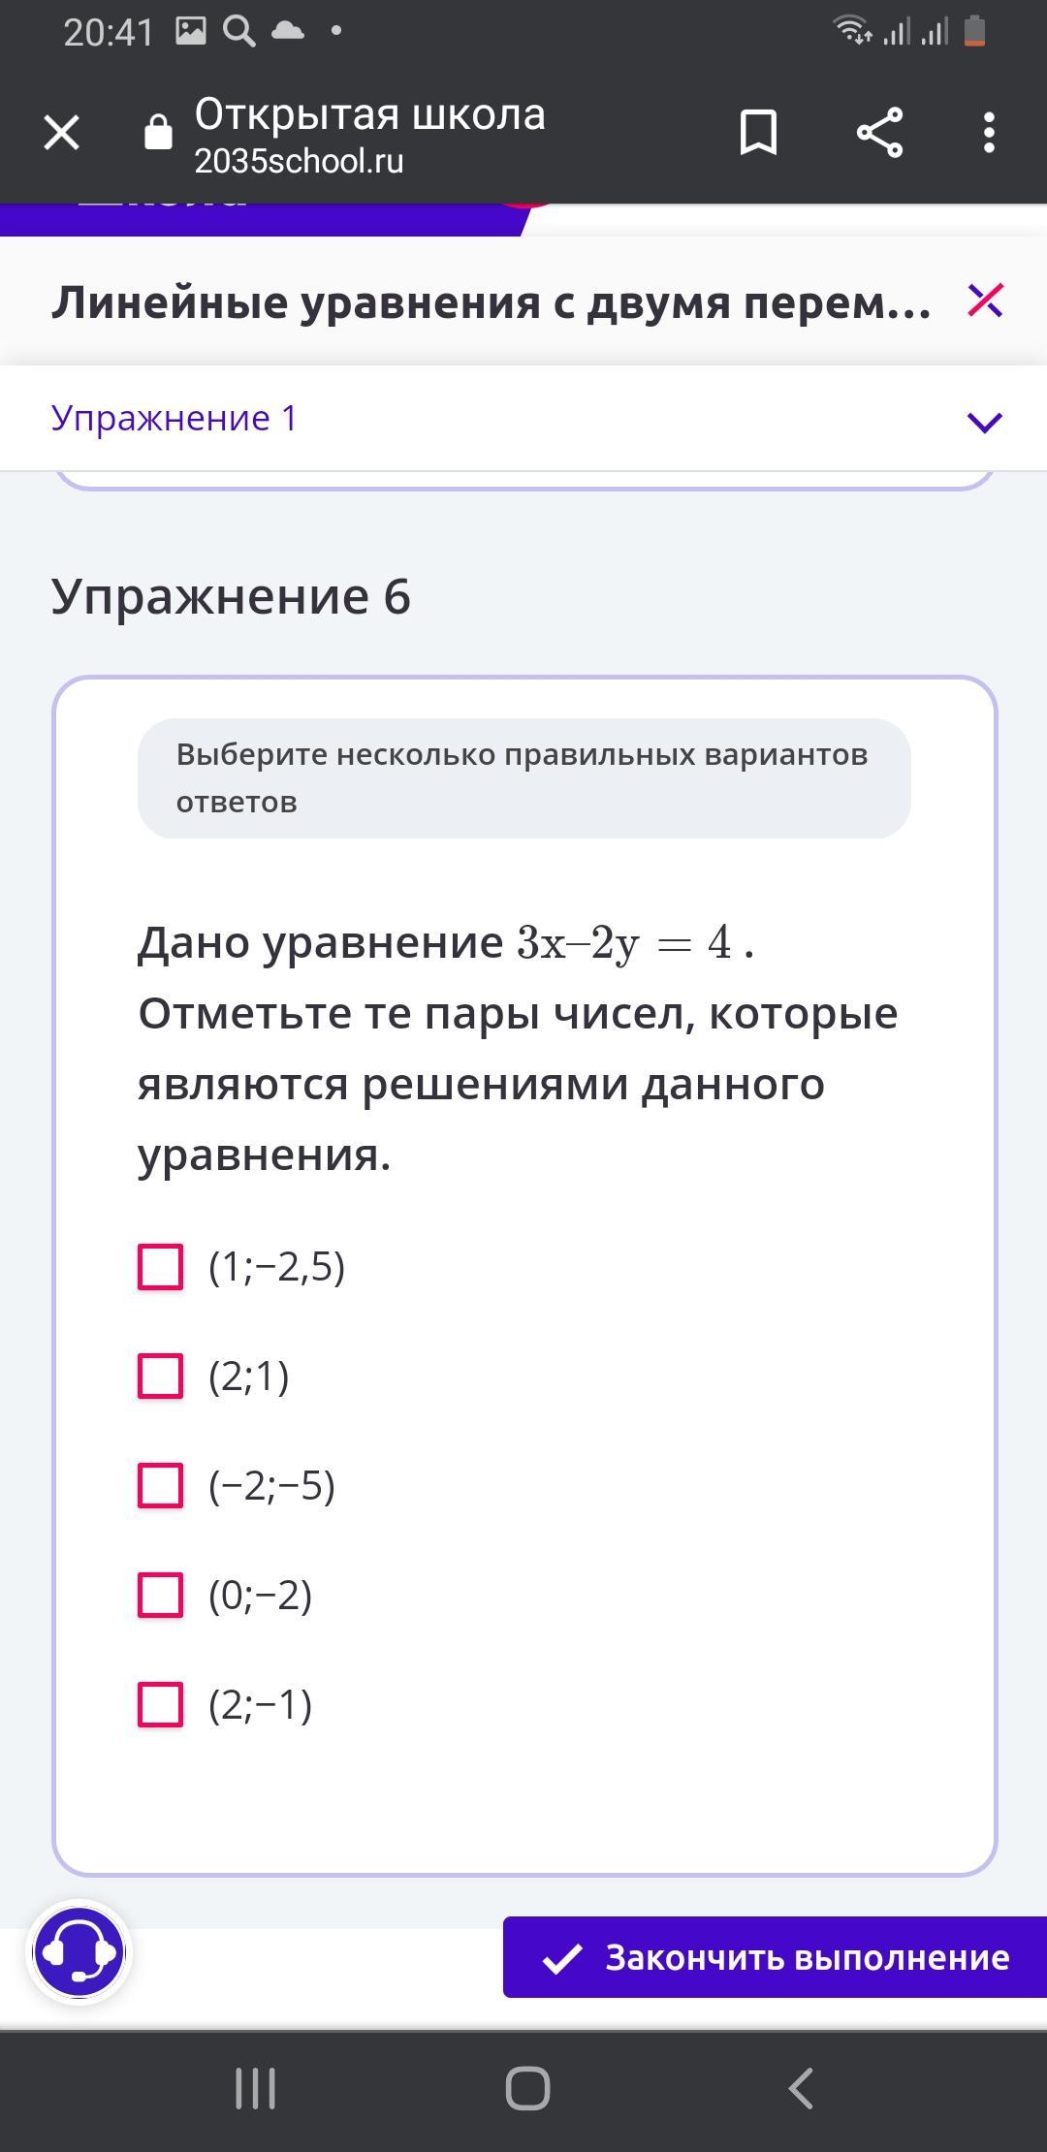Open the three-dots browser menu
This screenshot has height=2152, width=1047.
click(x=988, y=133)
